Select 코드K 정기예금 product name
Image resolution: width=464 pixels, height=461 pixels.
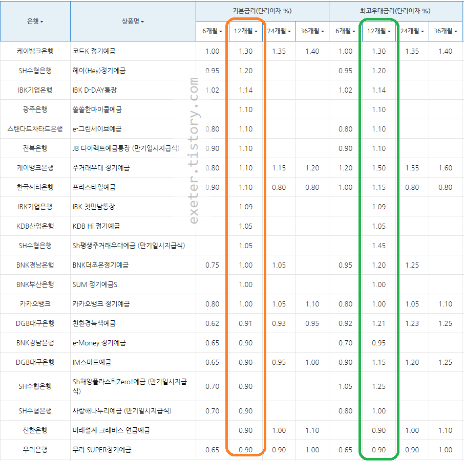click(x=94, y=51)
